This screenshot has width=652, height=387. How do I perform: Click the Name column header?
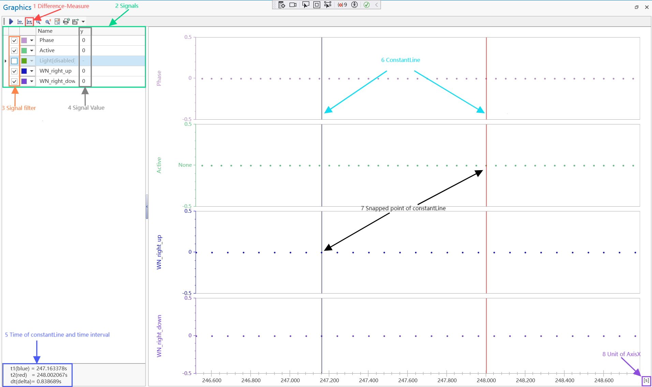[57, 31]
